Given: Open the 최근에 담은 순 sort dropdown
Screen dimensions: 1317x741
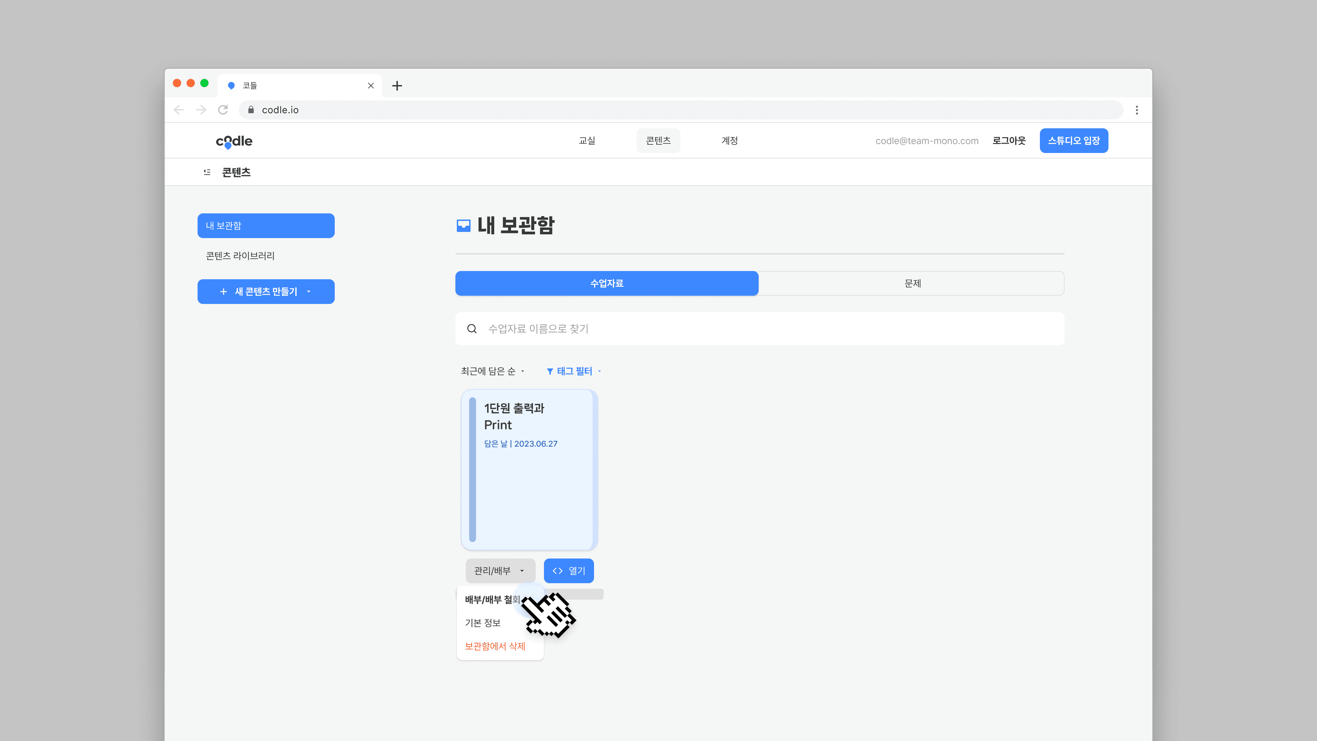Looking at the screenshot, I should pyautogui.click(x=493, y=371).
